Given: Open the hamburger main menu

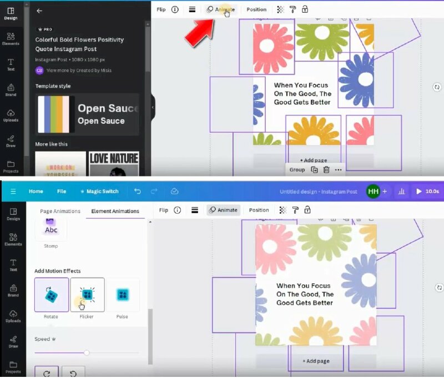Looking at the screenshot, I should (13, 191).
